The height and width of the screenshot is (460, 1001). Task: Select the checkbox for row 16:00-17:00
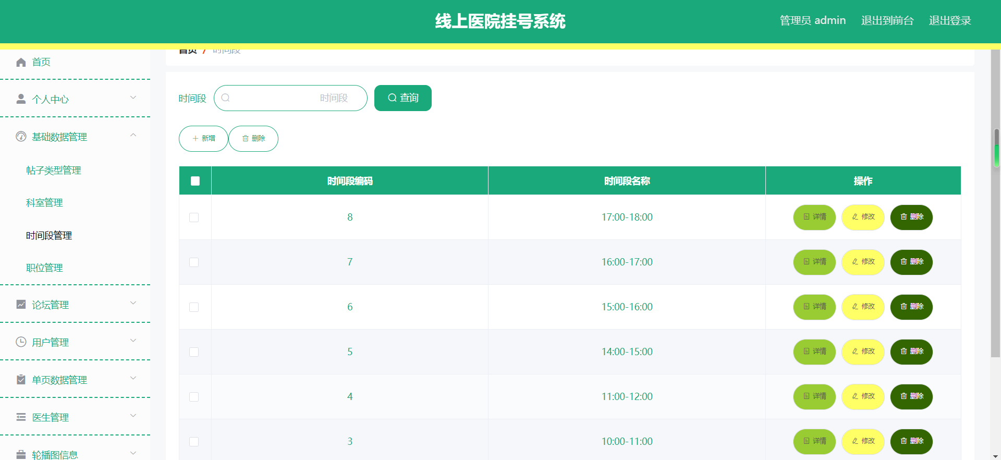[x=194, y=262]
